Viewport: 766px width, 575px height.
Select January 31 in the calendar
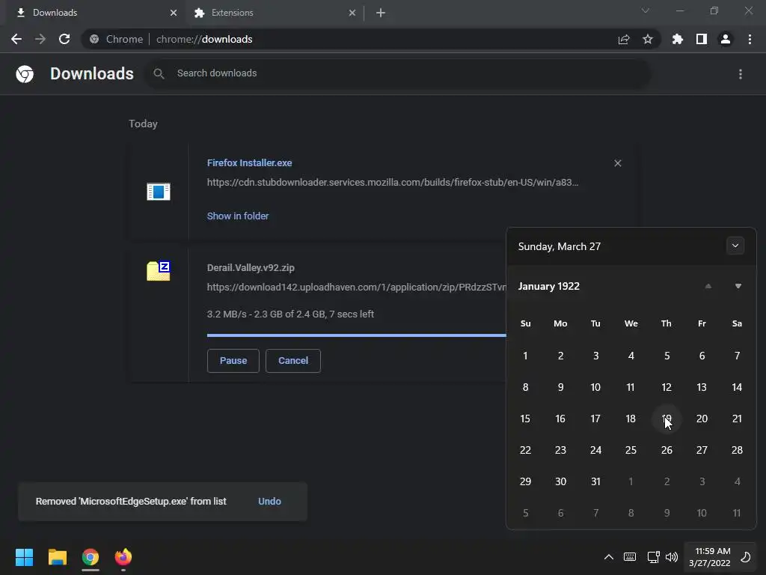[x=595, y=481]
